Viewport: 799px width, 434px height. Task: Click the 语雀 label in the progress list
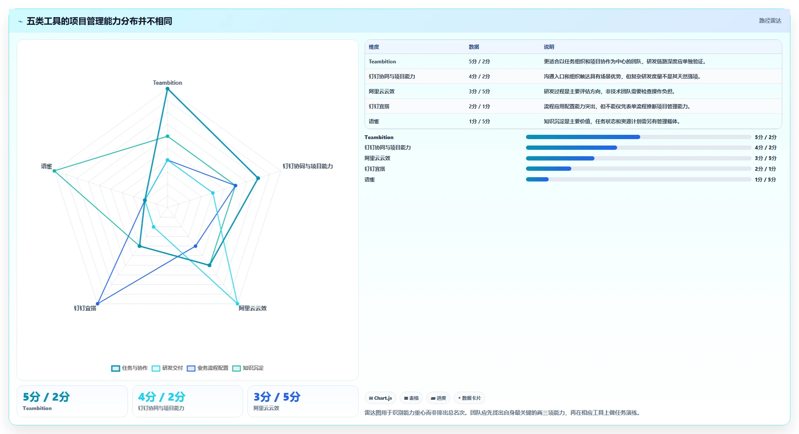[370, 180]
